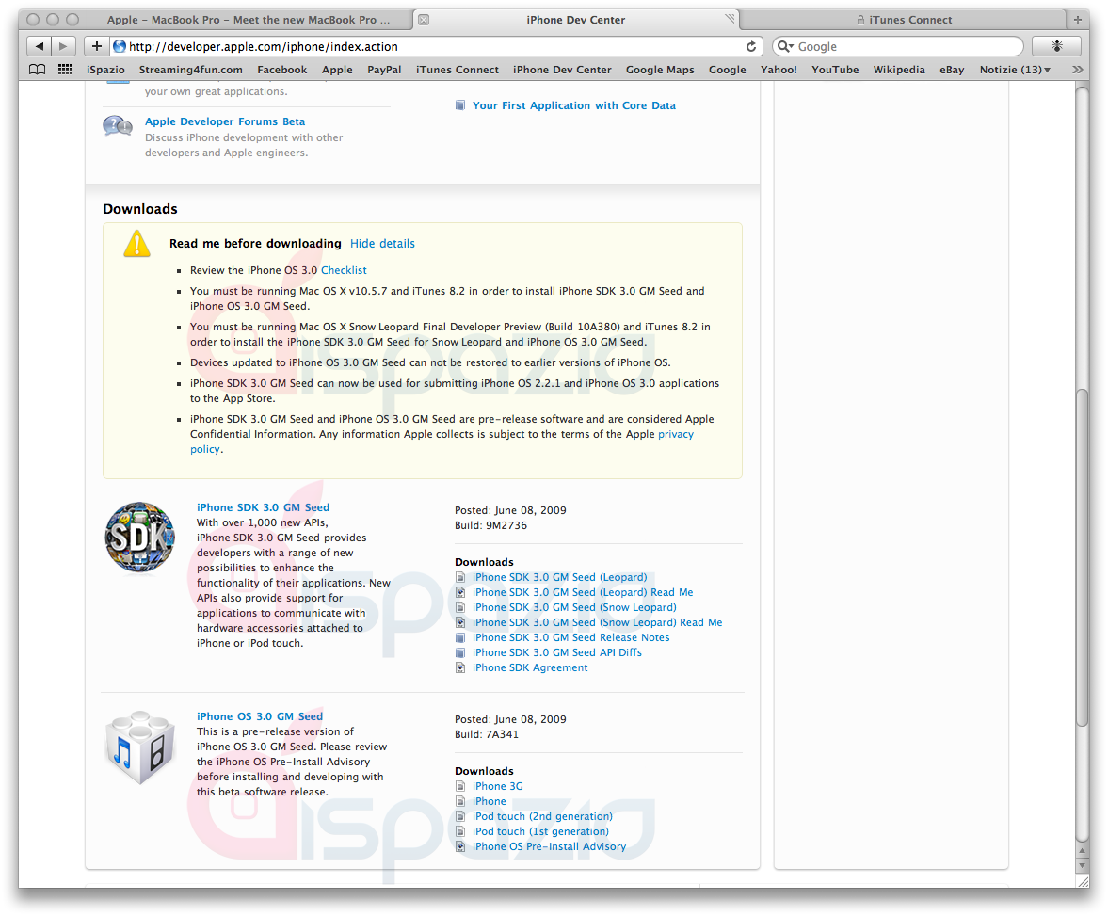The width and height of the screenshot is (1108, 916).
Task: Show Top Sites grid icon
Action: (x=65, y=70)
